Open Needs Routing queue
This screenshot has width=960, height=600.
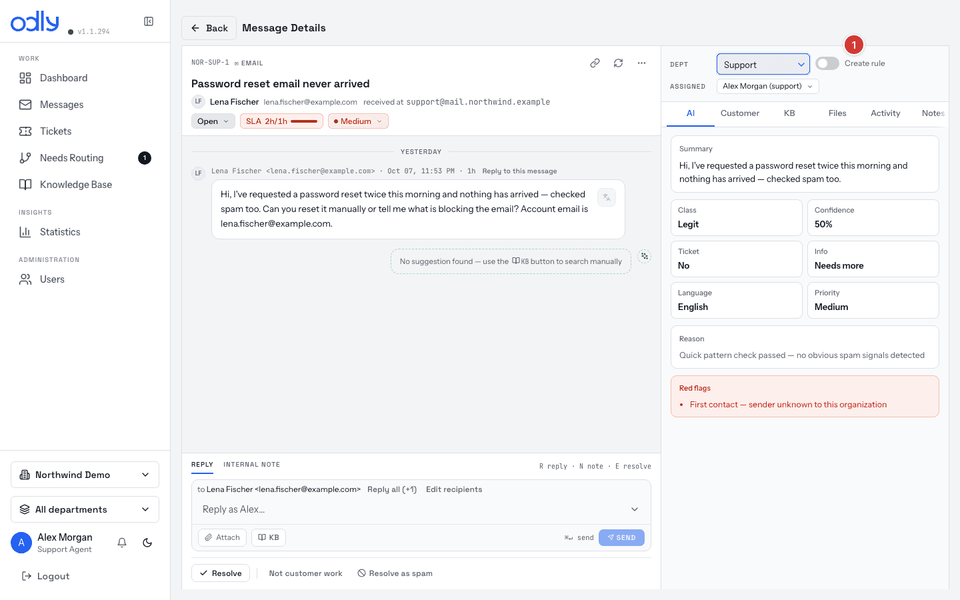(x=85, y=158)
